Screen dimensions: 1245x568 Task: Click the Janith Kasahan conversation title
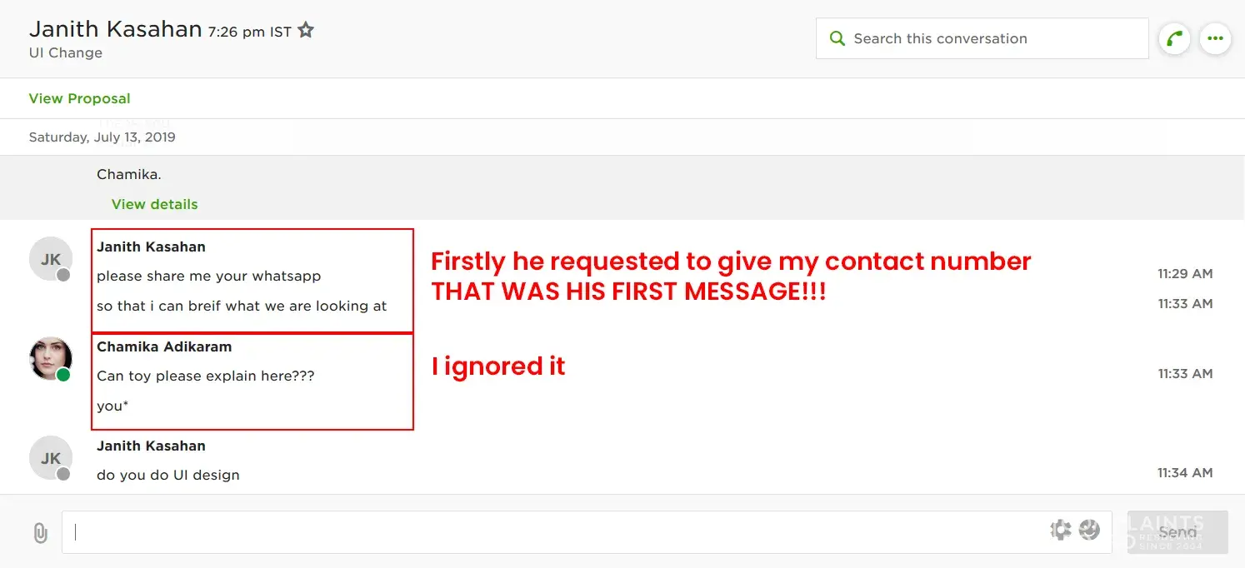pyautogui.click(x=115, y=30)
